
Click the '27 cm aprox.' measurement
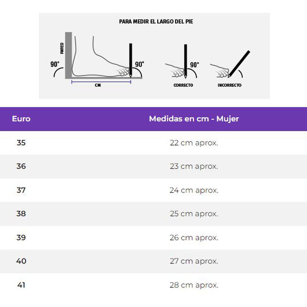pyautogui.click(x=194, y=261)
